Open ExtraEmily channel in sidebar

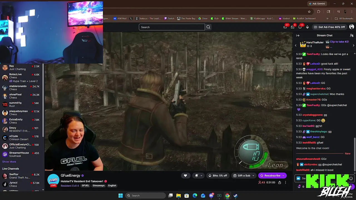coord(21,121)
